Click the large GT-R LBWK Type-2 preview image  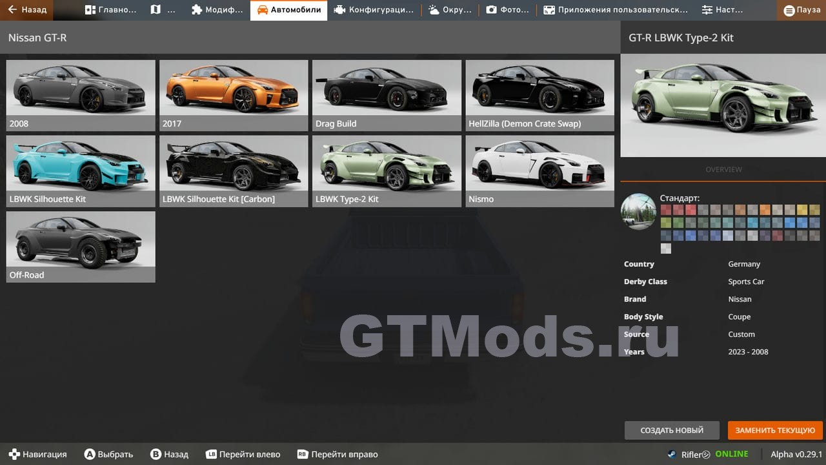(x=723, y=105)
